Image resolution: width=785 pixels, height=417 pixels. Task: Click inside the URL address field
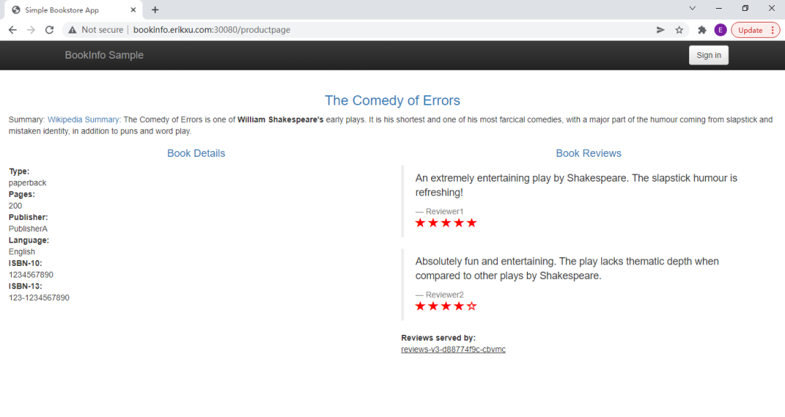tap(363, 30)
